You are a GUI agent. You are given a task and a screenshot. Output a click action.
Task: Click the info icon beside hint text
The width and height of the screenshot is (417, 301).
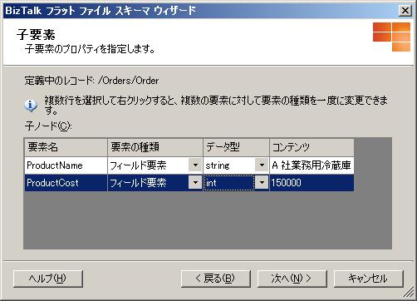click(x=31, y=106)
